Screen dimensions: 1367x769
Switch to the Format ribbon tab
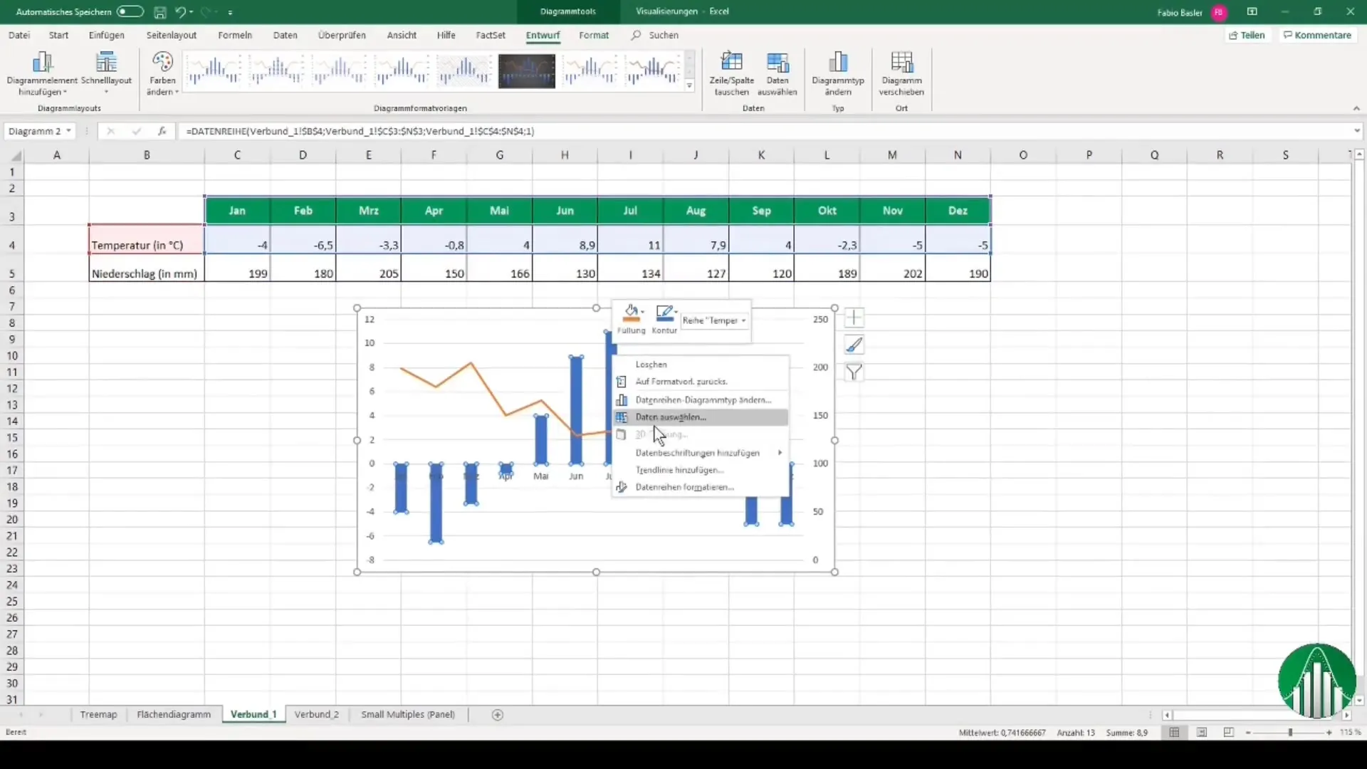pos(594,35)
